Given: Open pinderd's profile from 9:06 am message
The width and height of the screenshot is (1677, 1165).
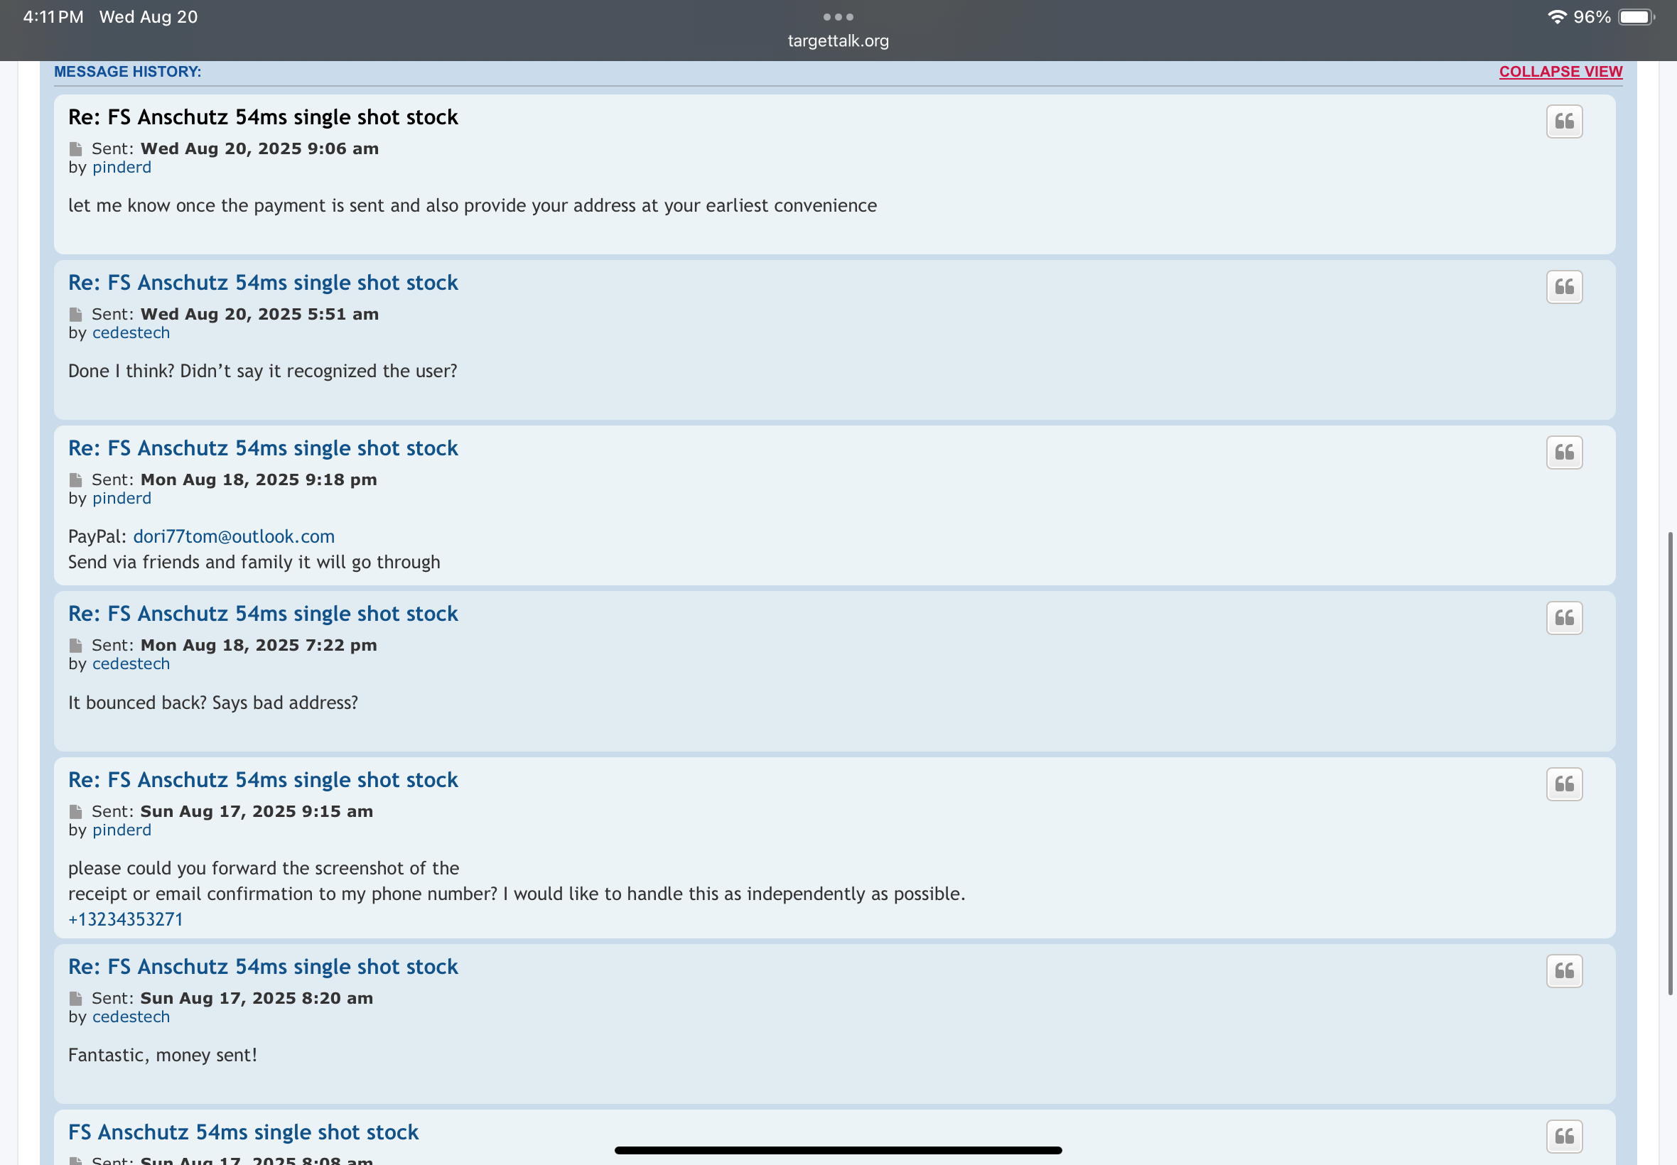Looking at the screenshot, I should pyautogui.click(x=122, y=167).
